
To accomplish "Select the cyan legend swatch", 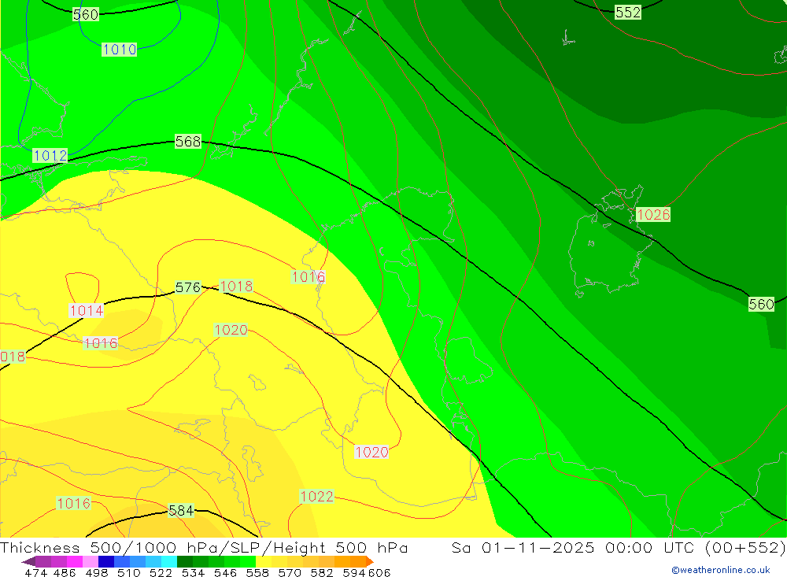I will point(169,561).
